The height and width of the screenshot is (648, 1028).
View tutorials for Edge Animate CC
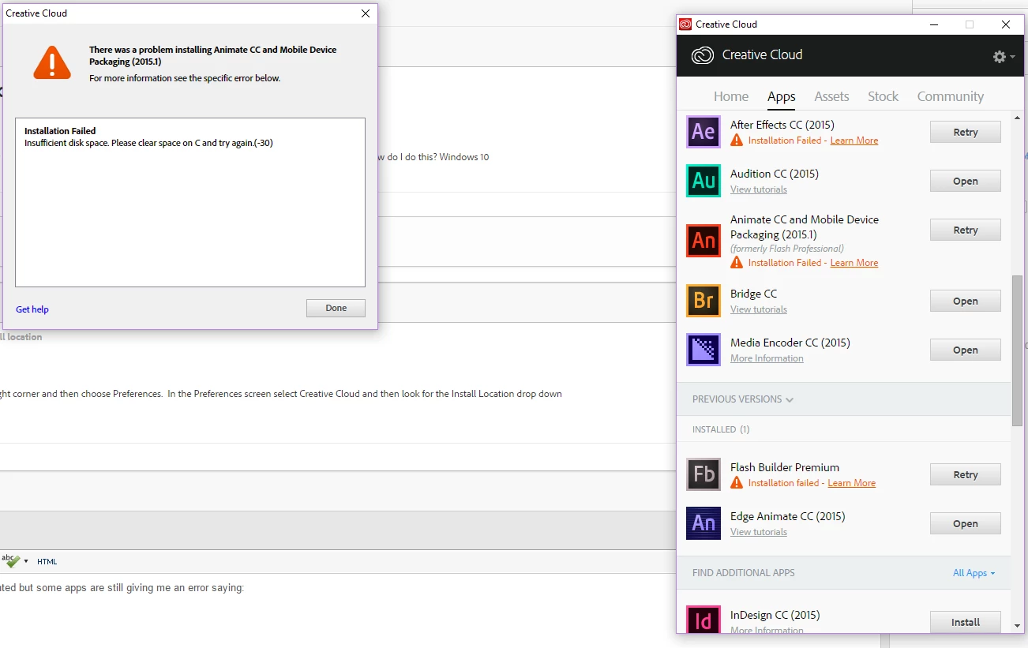[x=759, y=532]
